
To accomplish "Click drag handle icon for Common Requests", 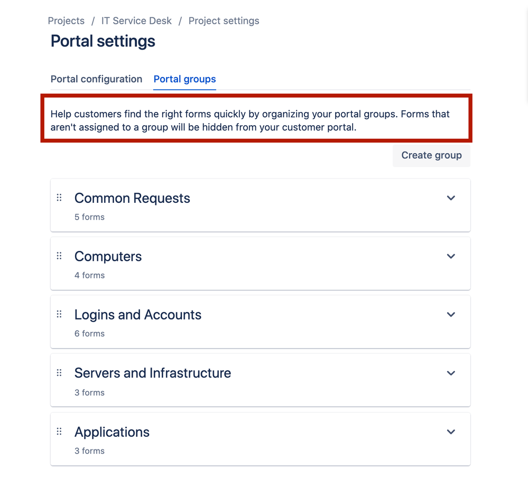I will point(59,198).
